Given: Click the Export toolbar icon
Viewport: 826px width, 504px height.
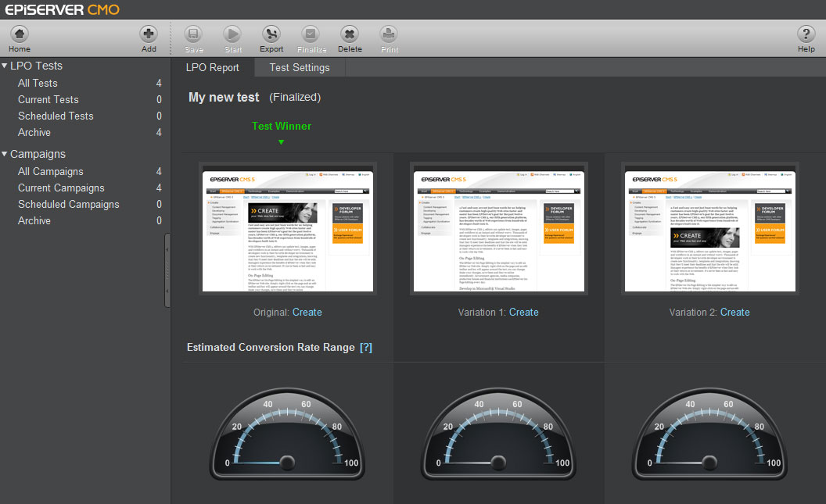Looking at the screenshot, I should [271, 35].
